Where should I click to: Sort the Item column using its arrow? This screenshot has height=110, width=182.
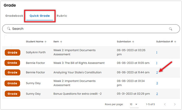click(61, 42)
